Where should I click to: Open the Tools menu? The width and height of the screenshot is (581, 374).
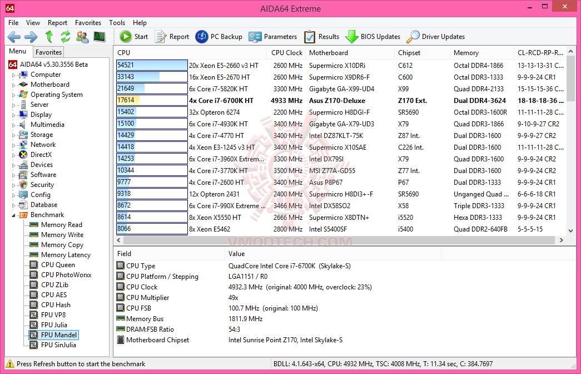click(x=117, y=23)
